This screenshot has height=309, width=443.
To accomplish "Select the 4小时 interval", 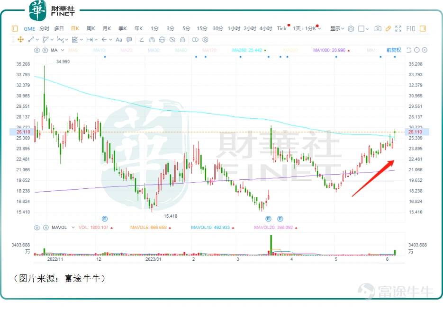I will click(266, 28).
